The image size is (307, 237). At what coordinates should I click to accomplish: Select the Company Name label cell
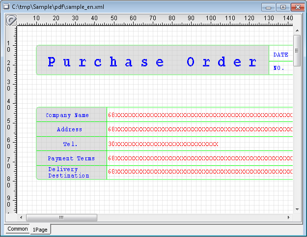[x=72, y=115]
